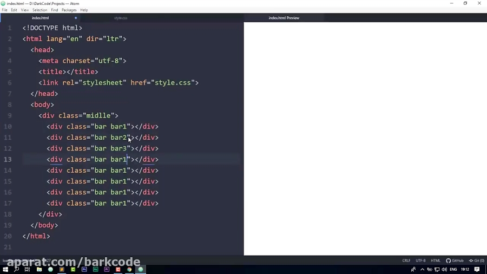This screenshot has height=274, width=487.
Task: Open the clock showing 19:12
Action: pos(465,269)
